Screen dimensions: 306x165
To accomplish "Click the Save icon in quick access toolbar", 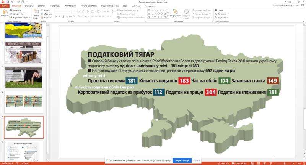I will (x=7, y=2).
